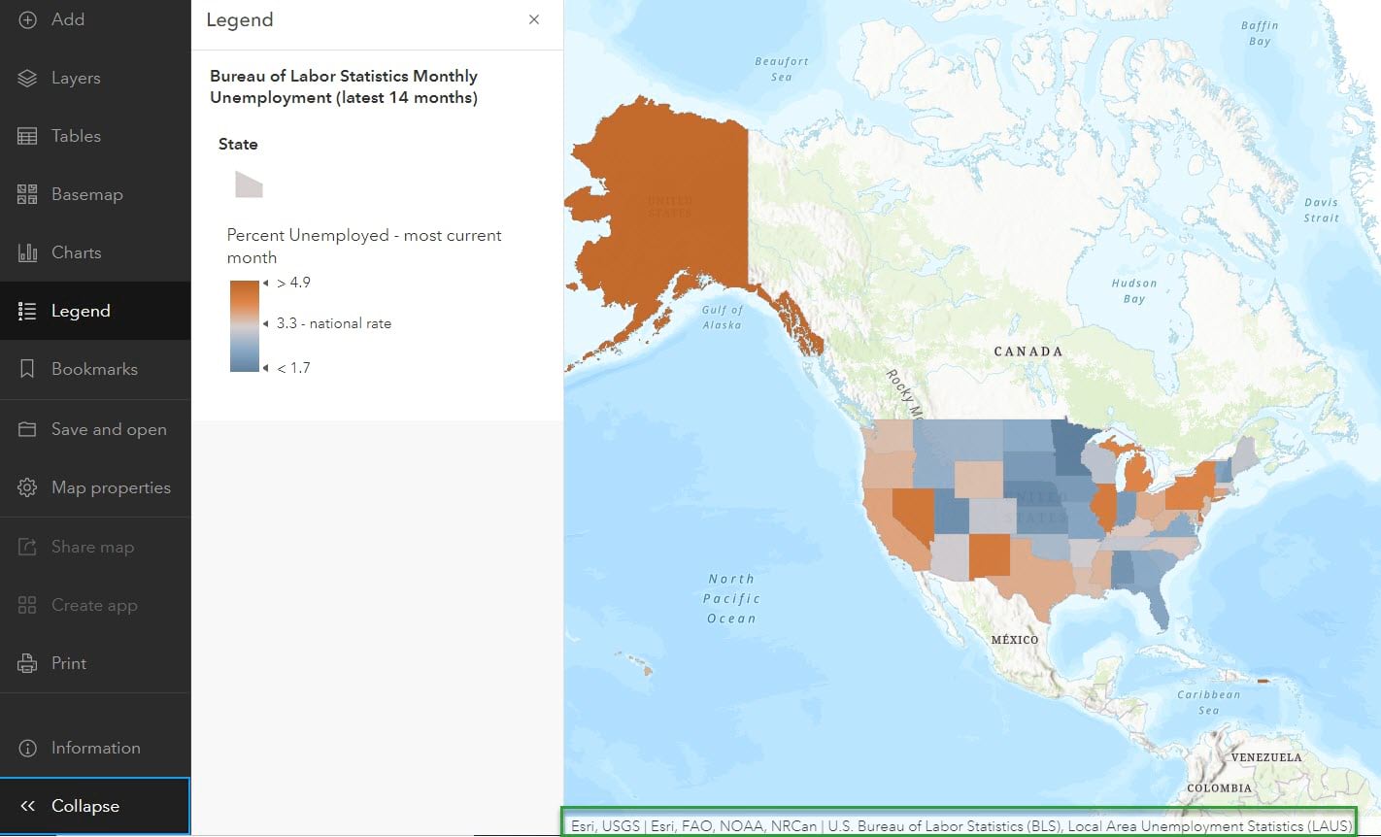Click the Print printer icon
Image resolution: width=1381 pixels, height=837 pixels.
pos(27,663)
